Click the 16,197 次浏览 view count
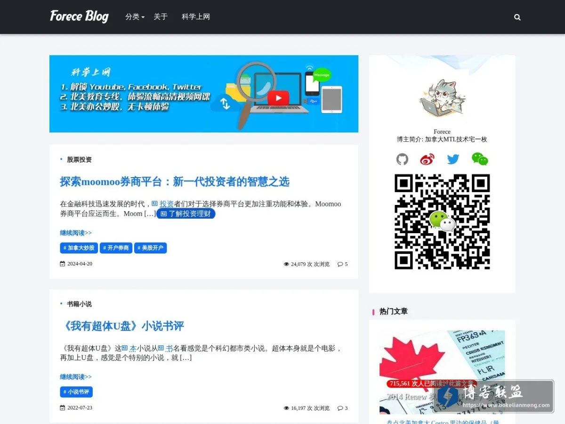The image size is (565, 424). 310,408
